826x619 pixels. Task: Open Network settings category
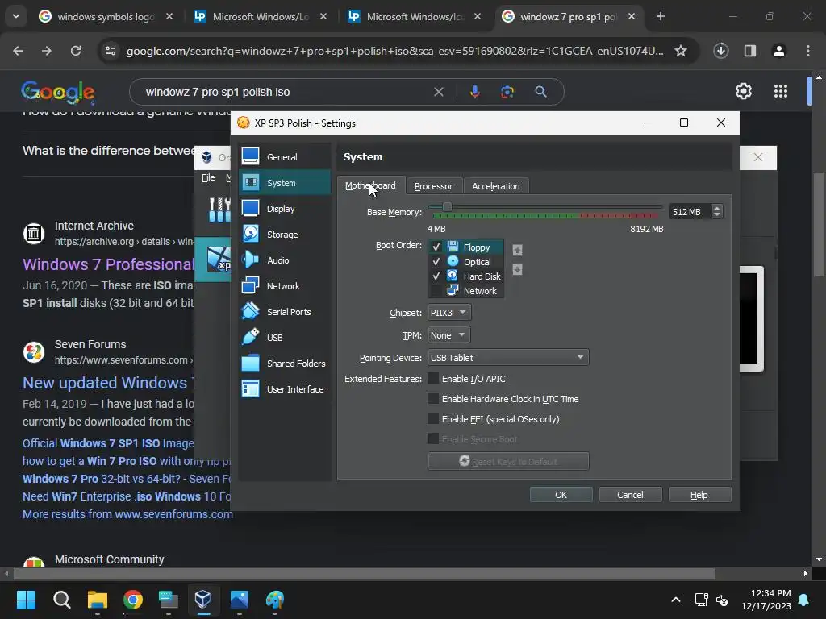point(285,286)
